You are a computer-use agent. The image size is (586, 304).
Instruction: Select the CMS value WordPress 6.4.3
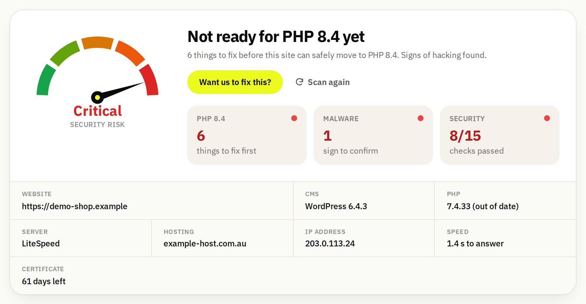click(x=336, y=206)
